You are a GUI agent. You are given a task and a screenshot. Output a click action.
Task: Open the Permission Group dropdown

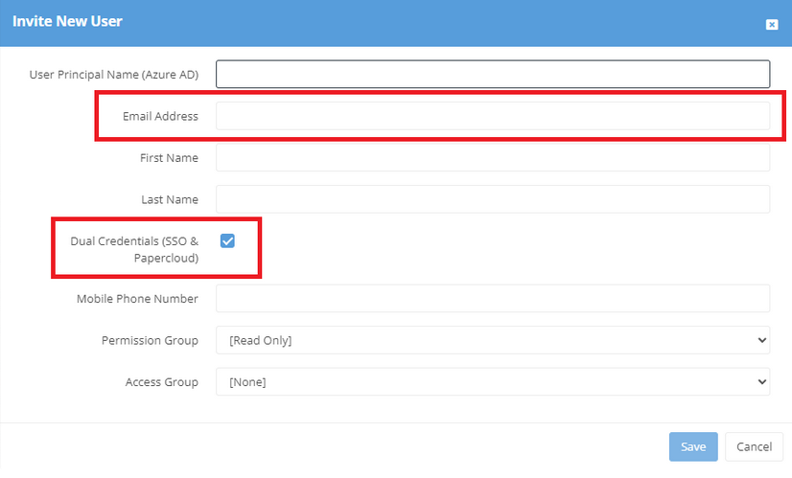point(493,340)
